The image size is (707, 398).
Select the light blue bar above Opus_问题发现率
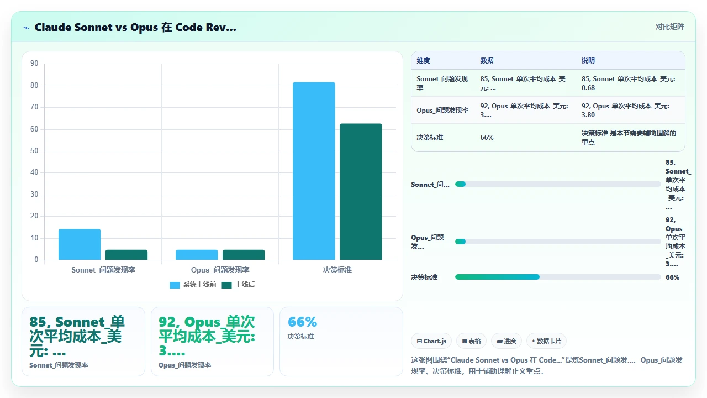click(x=197, y=255)
